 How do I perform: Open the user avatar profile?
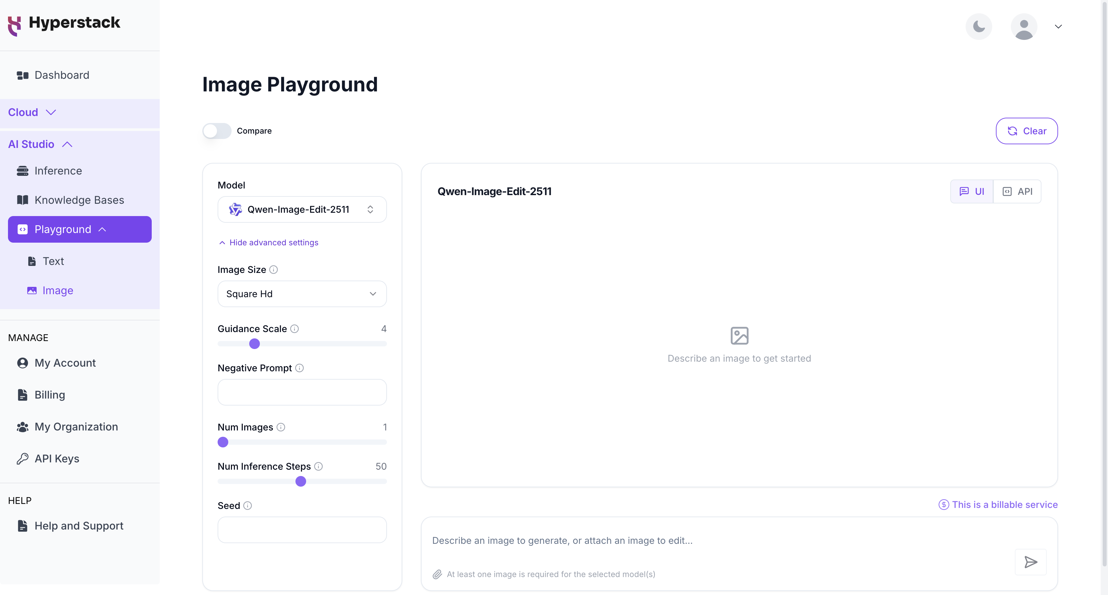click(x=1024, y=27)
